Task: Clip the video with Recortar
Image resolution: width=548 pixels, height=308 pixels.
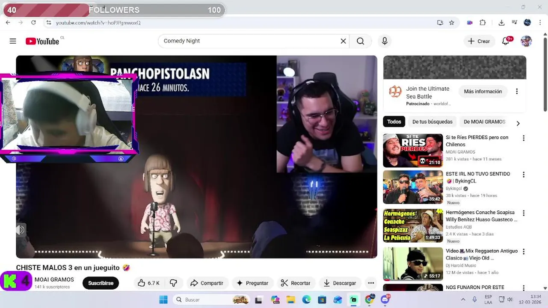Action: (x=296, y=283)
